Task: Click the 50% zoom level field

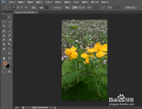Action: (17, 108)
